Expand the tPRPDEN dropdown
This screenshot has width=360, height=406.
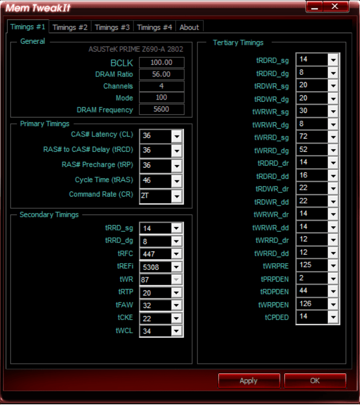click(x=333, y=279)
